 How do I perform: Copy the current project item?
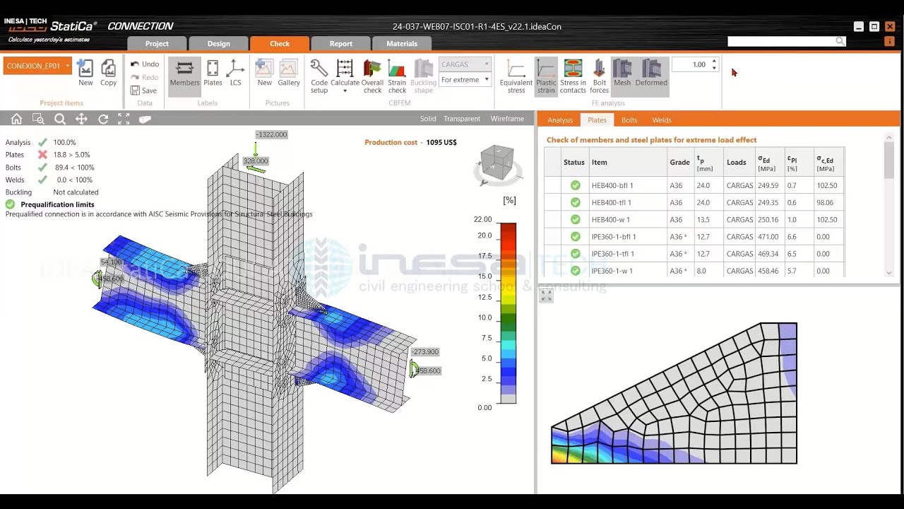[108, 73]
